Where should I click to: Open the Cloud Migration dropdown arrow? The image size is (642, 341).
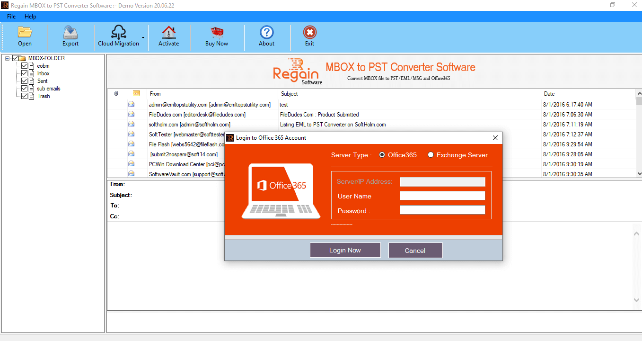click(143, 37)
